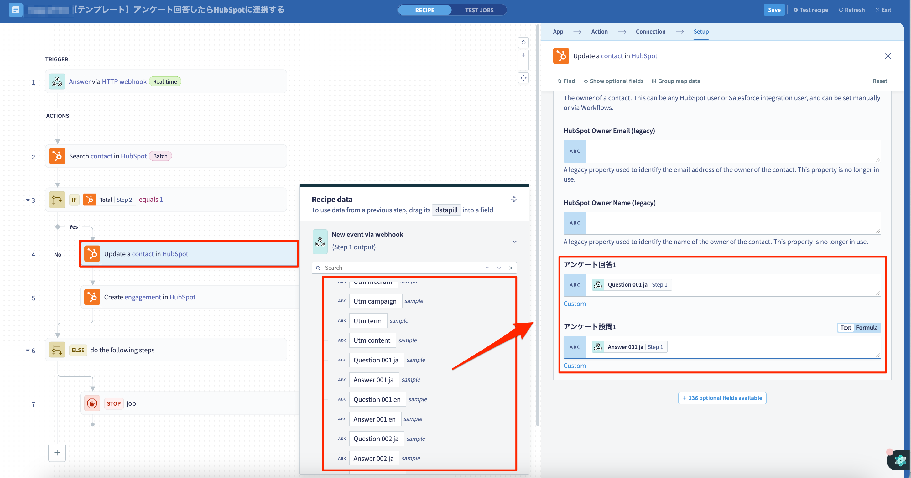This screenshot has height=478, width=911.
Task: Click the IF condition branch icon in step 3
Action: [57, 200]
